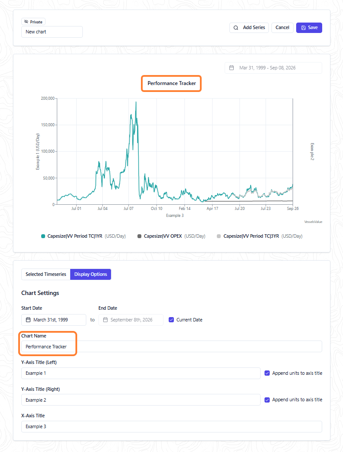
Task: Open the Start Date picker March 31st, 1999
Action: (54, 320)
